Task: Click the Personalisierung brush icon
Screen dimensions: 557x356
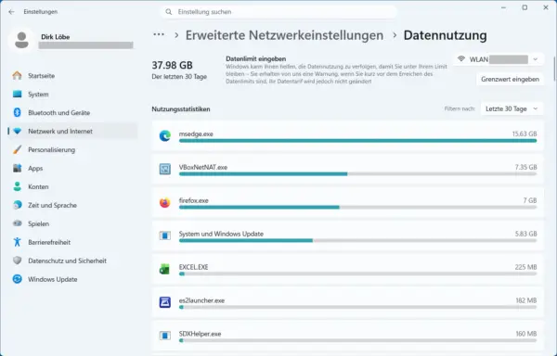Action: pos(17,149)
